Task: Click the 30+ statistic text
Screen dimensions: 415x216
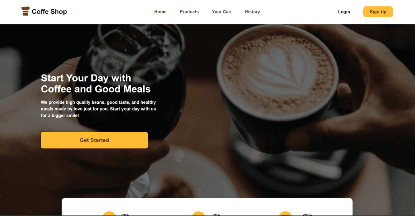Action: point(216,215)
